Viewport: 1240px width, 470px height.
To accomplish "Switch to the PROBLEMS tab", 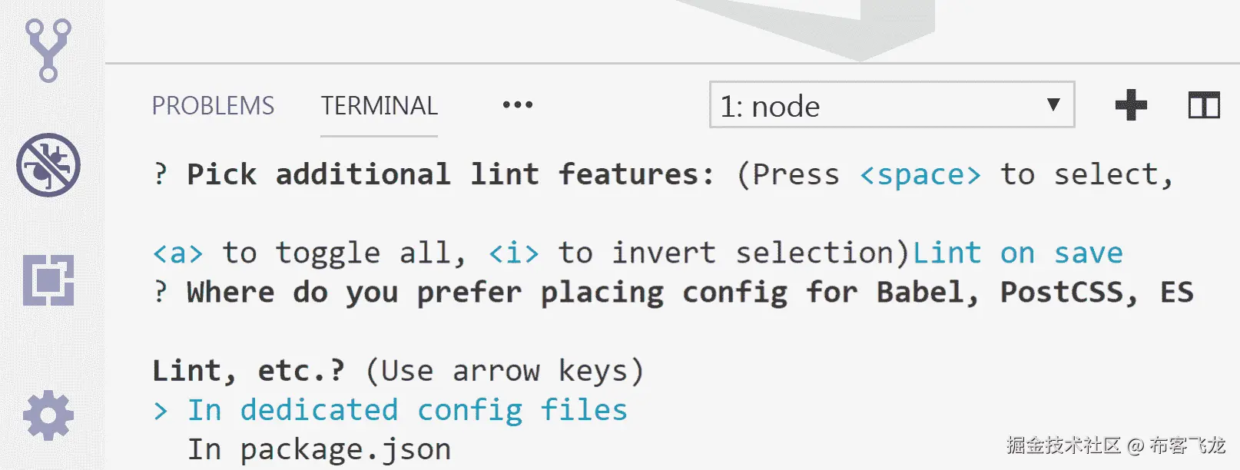I will coord(213,105).
